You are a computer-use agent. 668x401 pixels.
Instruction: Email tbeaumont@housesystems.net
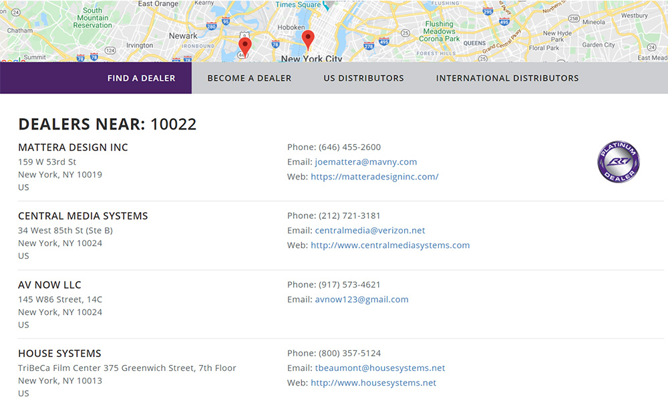point(380,368)
